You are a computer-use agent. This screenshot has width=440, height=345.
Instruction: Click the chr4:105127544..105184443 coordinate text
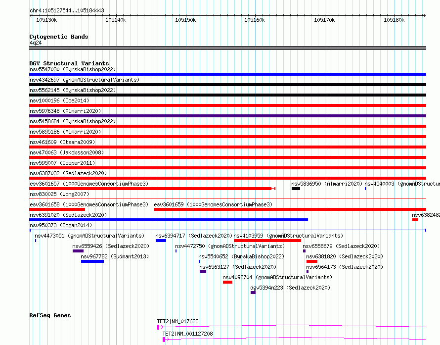67,10
